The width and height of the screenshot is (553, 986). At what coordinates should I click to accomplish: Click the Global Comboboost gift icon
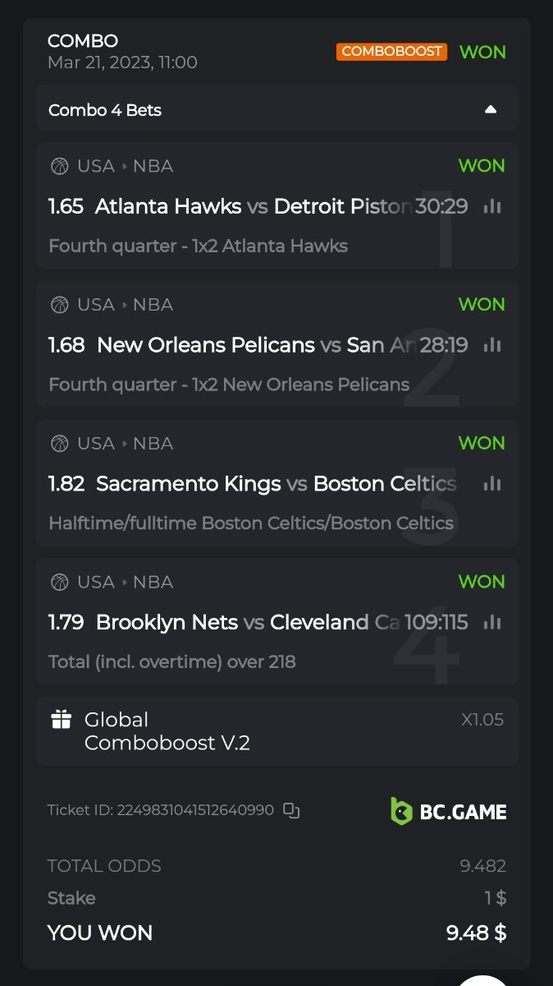pos(62,720)
